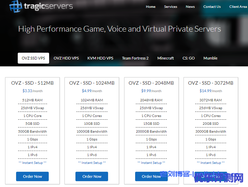Viewport: 248px width, 187px height.
Task: Click the 15GB SSD spec
Action: [x=151, y=124]
